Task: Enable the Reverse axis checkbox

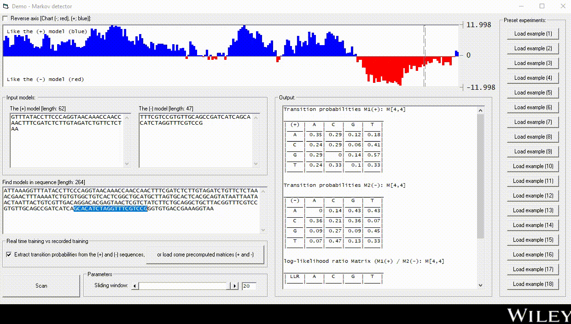Action: point(6,18)
